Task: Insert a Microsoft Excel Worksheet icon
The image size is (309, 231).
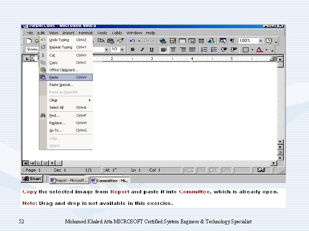Action: [x=192, y=41]
